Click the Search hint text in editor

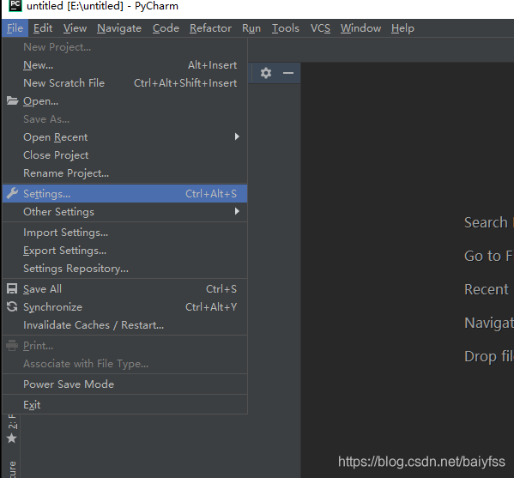point(487,222)
